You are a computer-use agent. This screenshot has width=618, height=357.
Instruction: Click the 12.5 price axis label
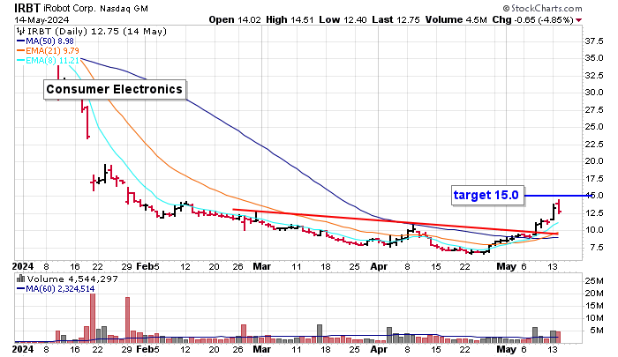(x=594, y=213)
